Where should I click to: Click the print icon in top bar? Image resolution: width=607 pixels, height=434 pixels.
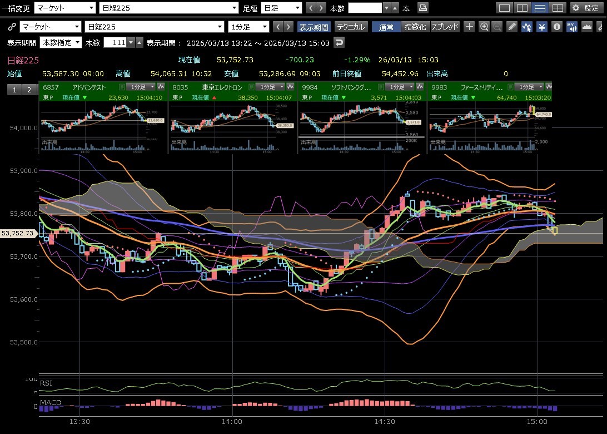click(423, 8)
